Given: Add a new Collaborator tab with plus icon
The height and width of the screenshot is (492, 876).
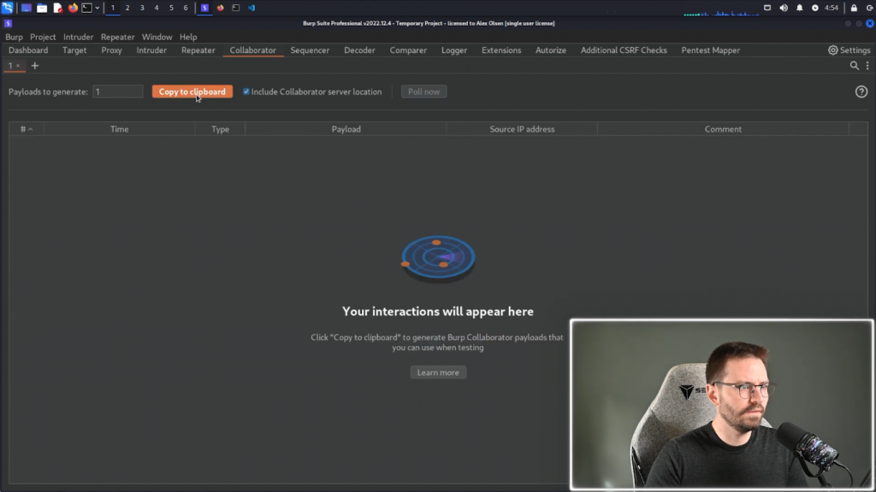Looking at the screenshot, I should (34, 66).
